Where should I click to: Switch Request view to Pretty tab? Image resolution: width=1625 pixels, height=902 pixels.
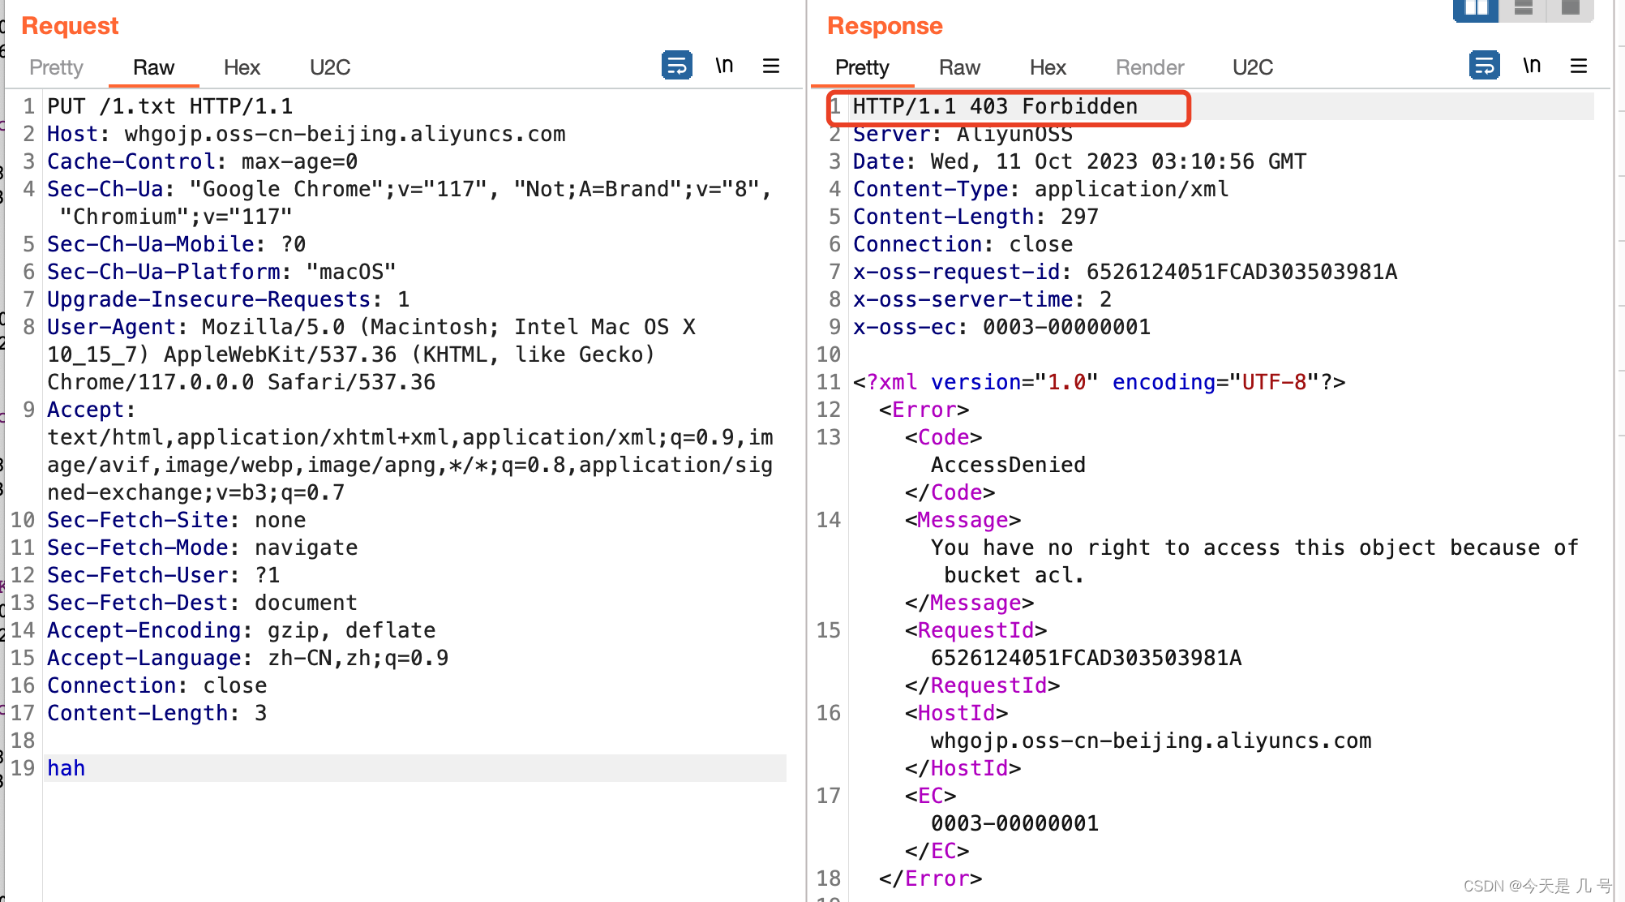[x=56, y=67]
